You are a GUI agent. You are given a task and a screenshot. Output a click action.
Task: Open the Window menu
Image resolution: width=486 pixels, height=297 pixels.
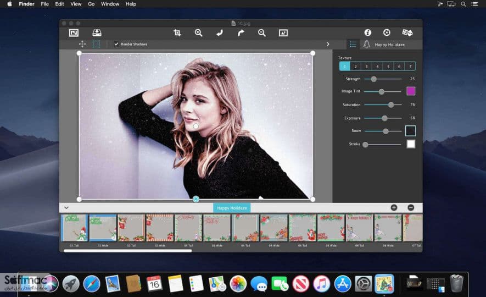[110, 4]
